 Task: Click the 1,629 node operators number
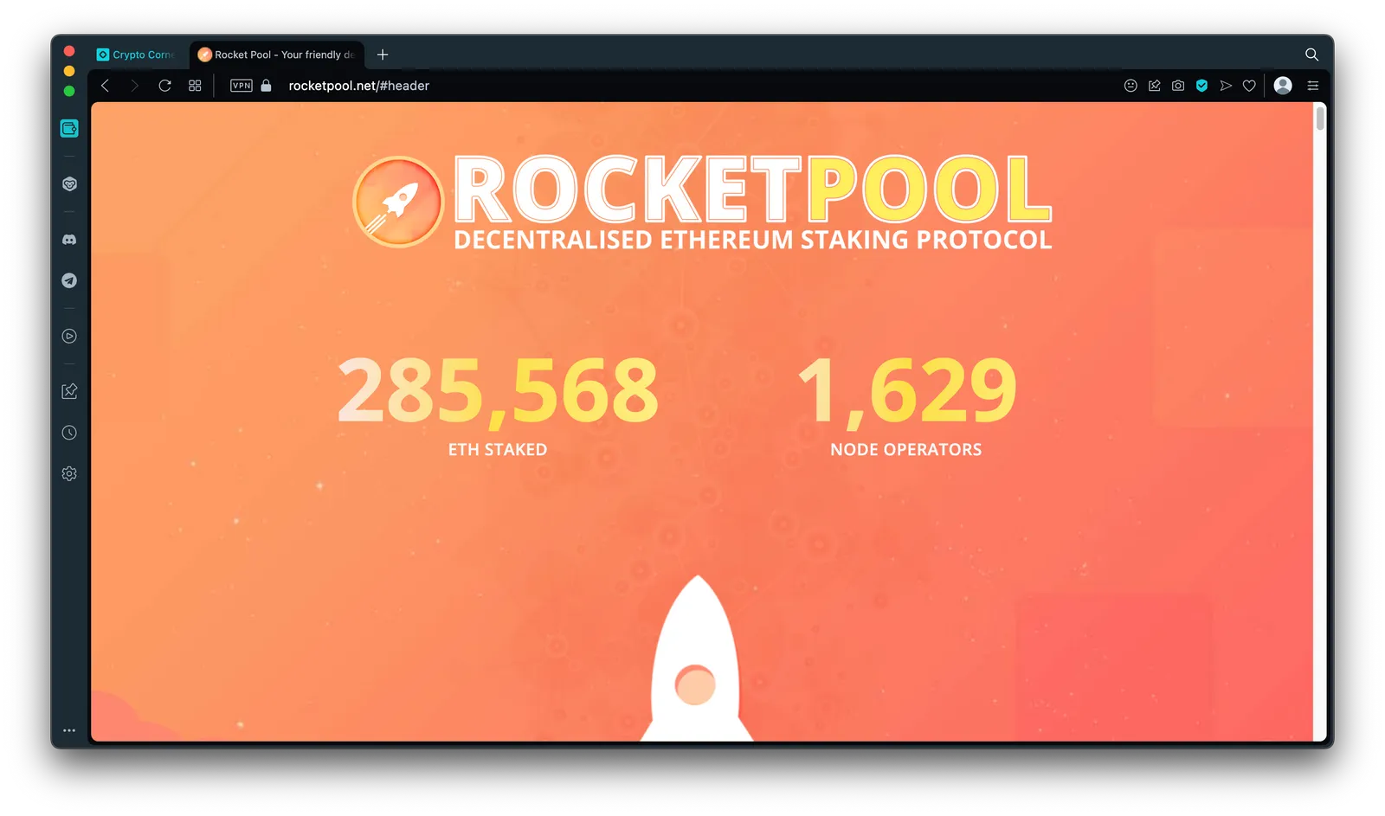906,391
